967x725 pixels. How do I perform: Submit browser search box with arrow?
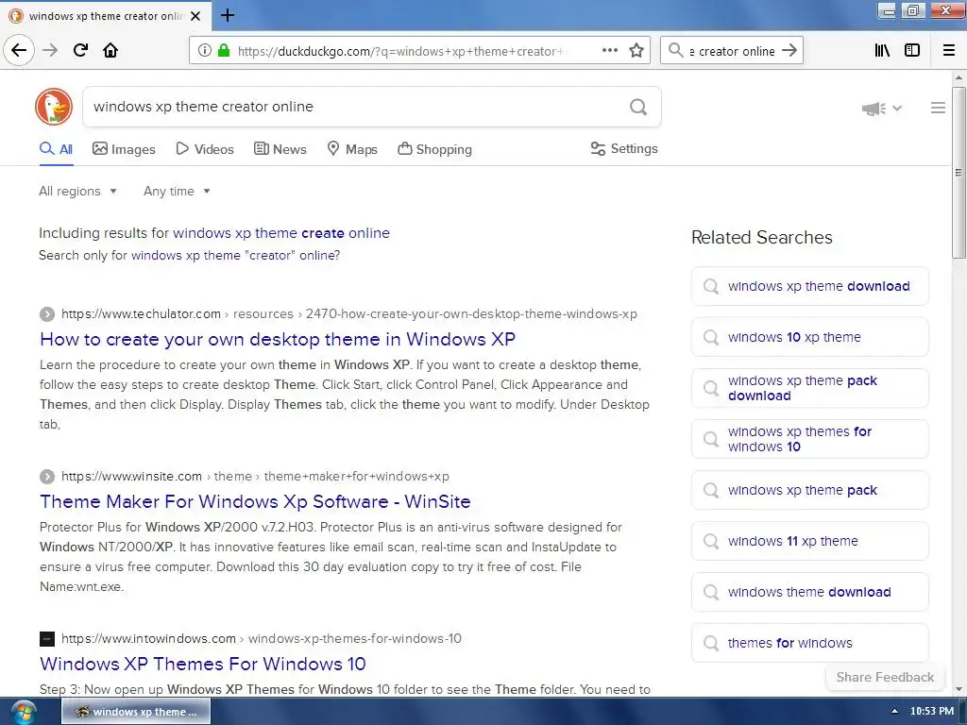[789, 51]
